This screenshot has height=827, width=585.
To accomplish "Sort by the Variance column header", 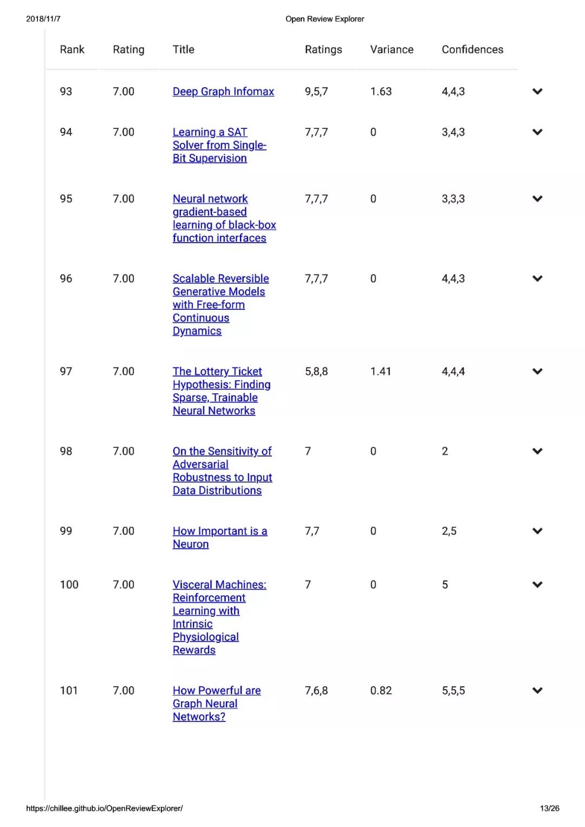I will [x=392, y=49].
